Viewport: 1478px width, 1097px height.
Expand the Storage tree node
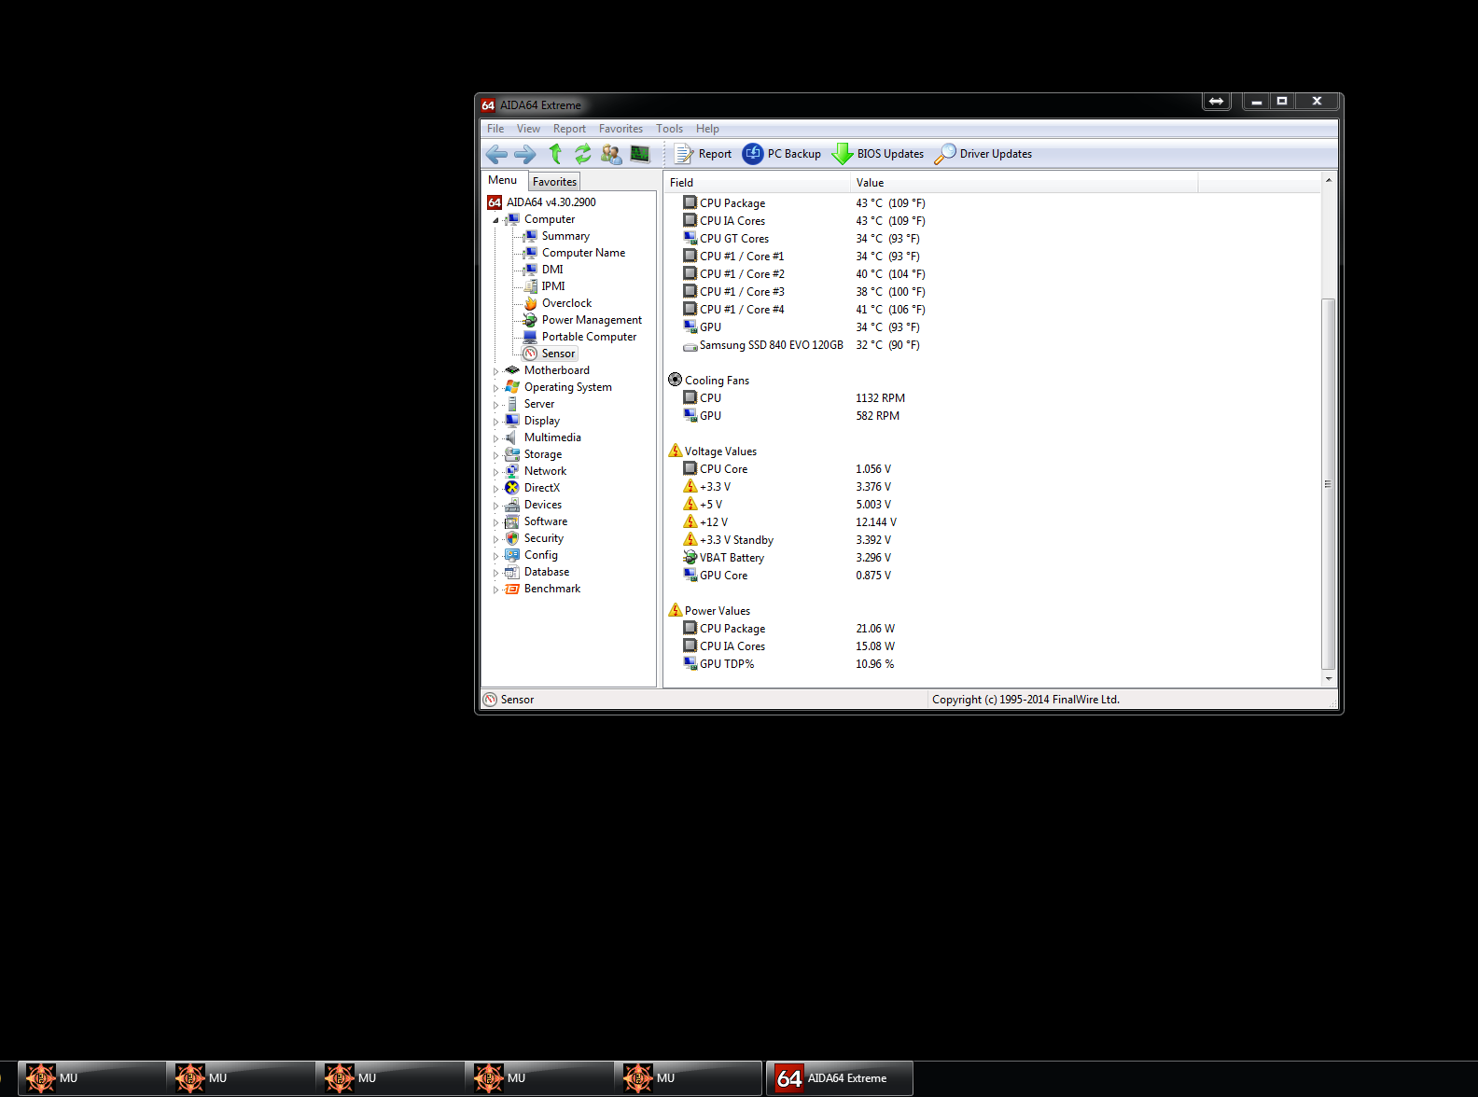point(495,455)
